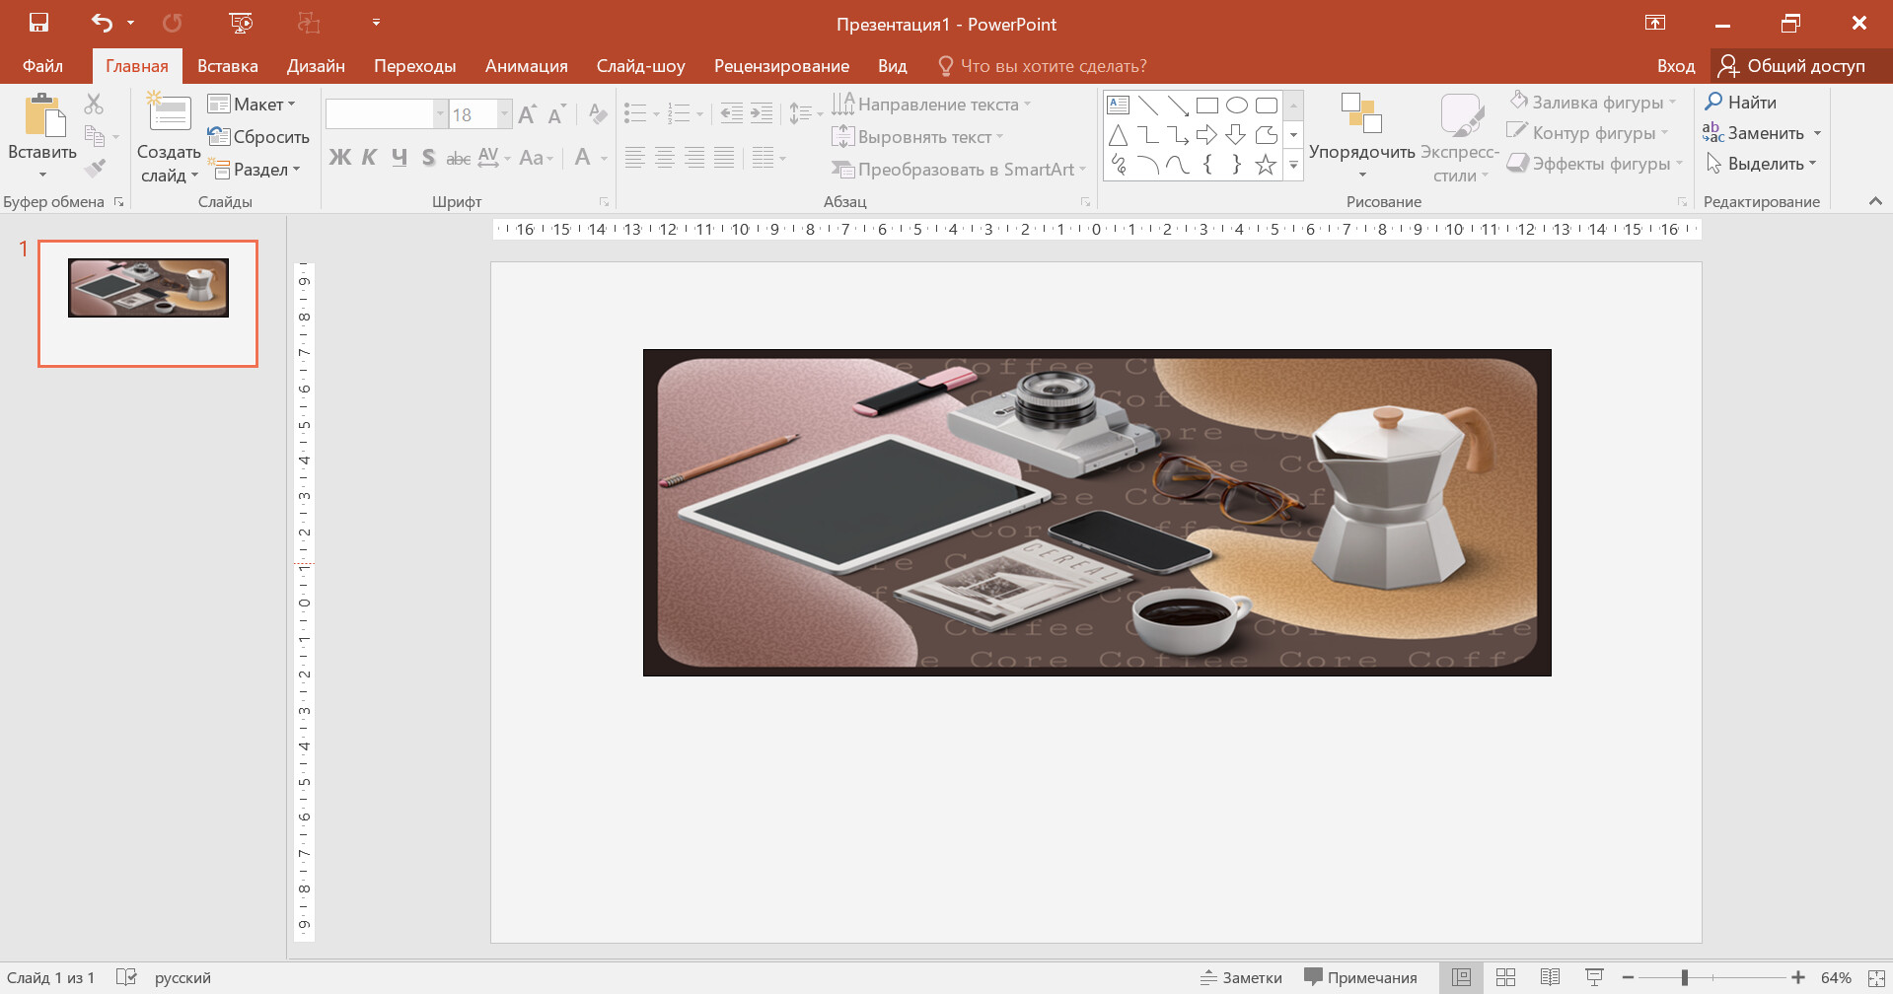Toggle the Notes (Заметки) pane
The height and width of the screenshot is (994, 1893).
tap(1241, 977)
